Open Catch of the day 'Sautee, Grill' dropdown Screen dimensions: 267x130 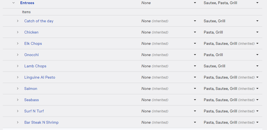231,21
